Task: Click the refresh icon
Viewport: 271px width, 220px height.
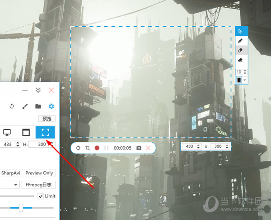Action: coord(12,106)
